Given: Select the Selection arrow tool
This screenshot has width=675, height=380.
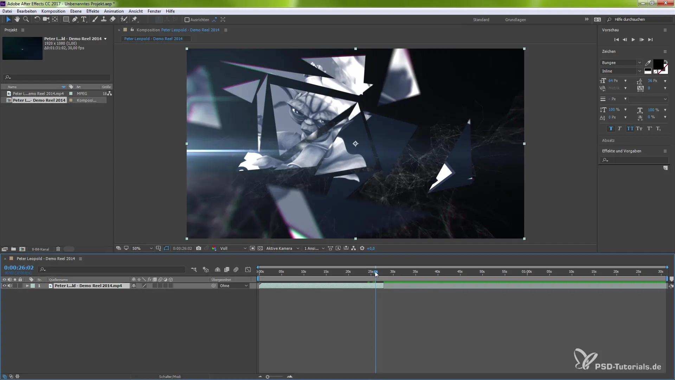Looking at the screenshot, I should (x=8, y=19).
